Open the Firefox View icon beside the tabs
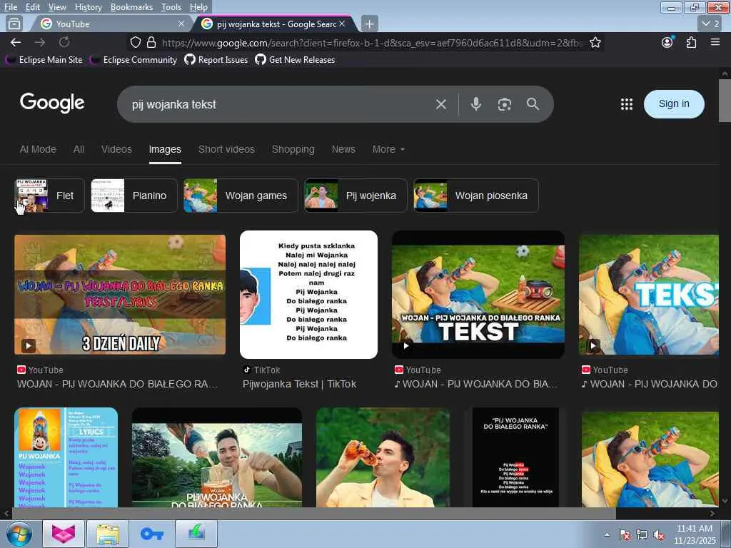 click(x=15, y=24)
